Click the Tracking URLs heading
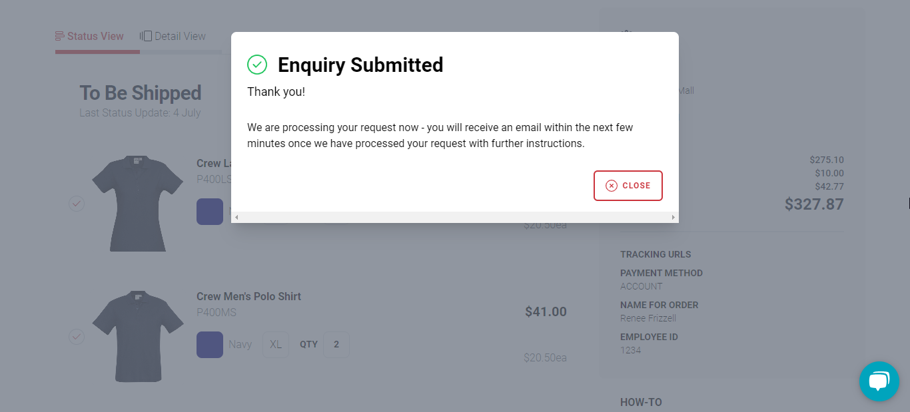The width and height of the screenshot is (910, 412). 656,254
